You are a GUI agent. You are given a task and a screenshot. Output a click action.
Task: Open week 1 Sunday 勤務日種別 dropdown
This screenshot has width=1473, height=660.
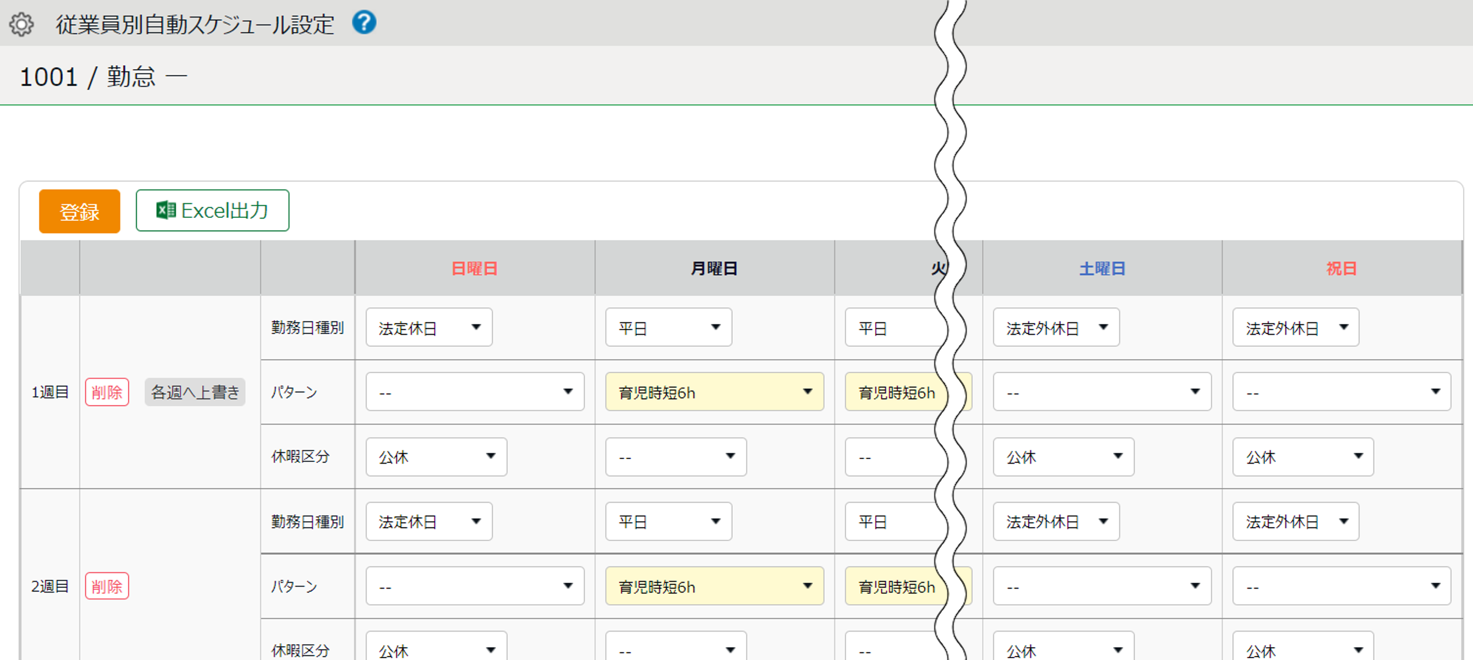[x=429, y=328]
